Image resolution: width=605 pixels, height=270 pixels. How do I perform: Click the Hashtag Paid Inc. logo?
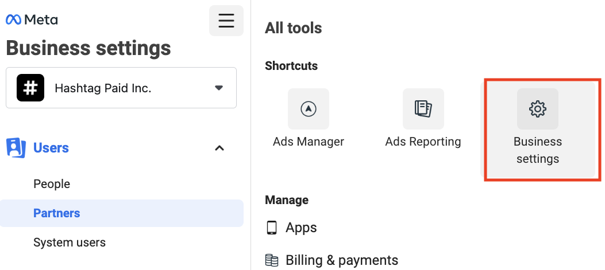[30, 88]
